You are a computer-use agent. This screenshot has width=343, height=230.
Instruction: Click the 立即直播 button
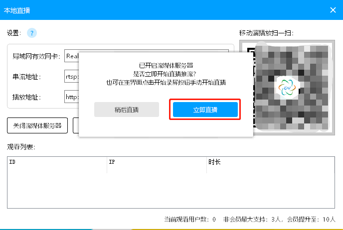[x=205, y=110]
